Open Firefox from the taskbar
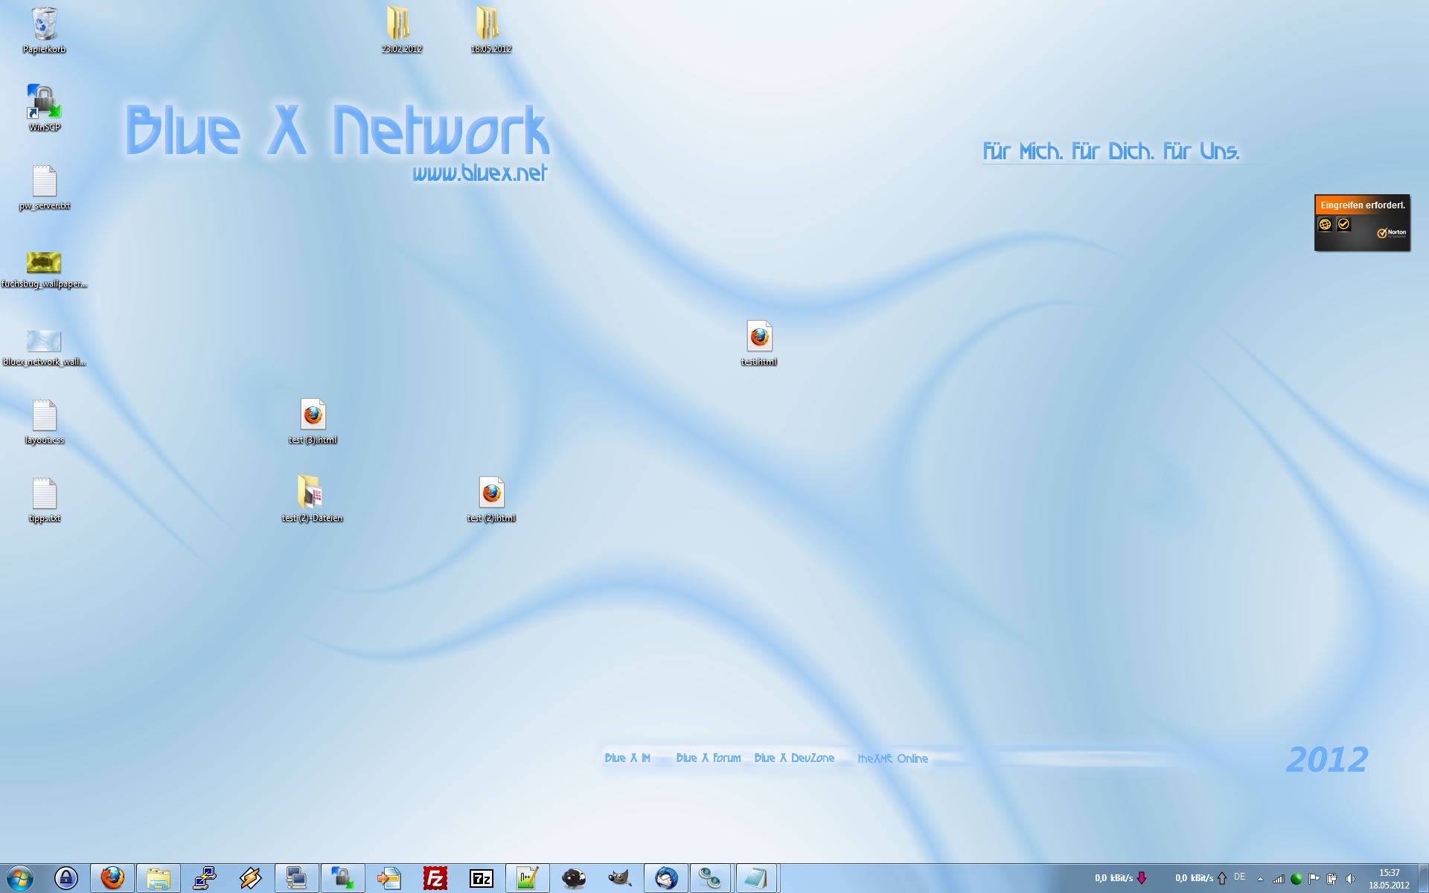 click(x=112, y=878)
